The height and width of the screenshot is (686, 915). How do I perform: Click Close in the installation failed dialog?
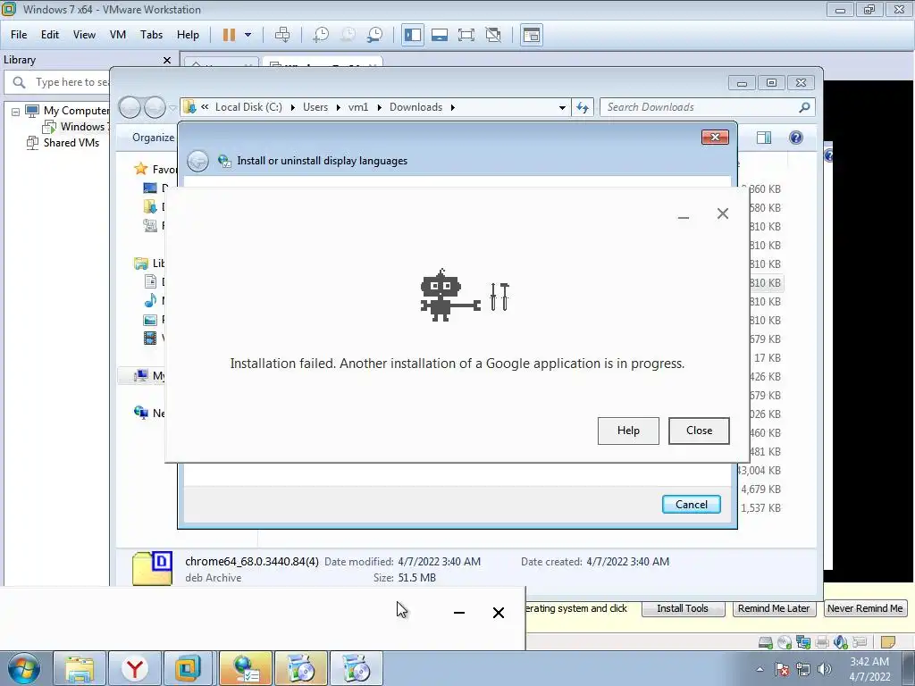point(699,431)
